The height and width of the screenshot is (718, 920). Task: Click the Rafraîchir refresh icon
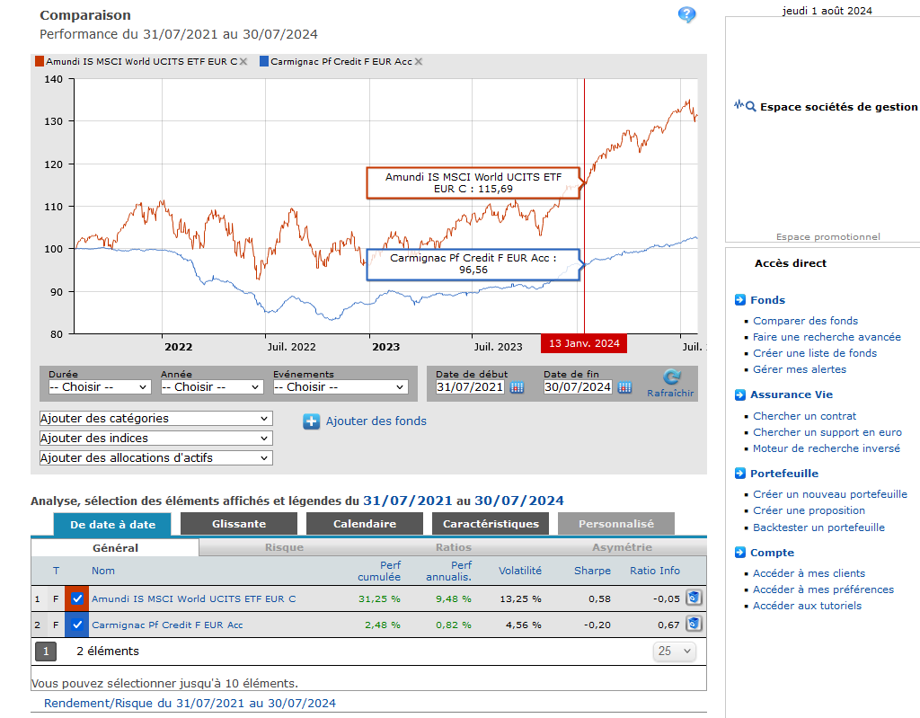tap(671, 378)
